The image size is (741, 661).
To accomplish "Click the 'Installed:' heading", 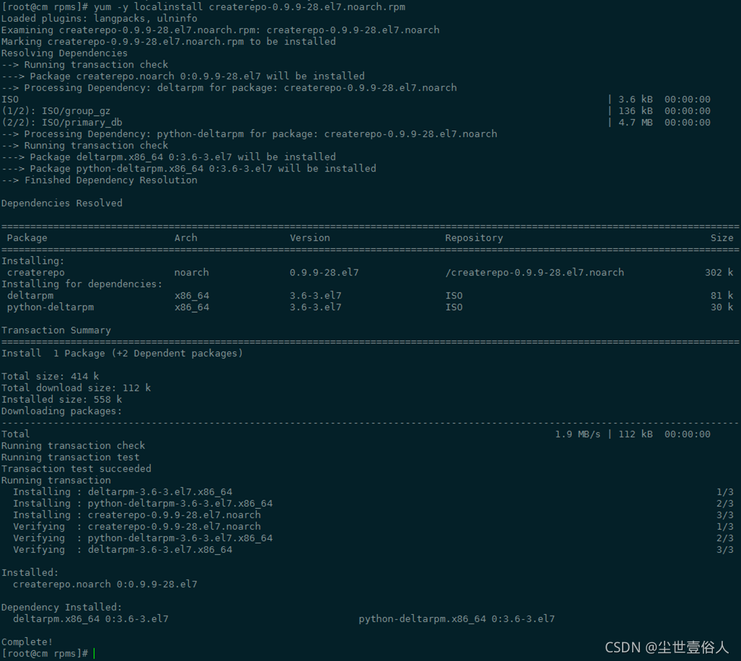I will tap(30, 572).
